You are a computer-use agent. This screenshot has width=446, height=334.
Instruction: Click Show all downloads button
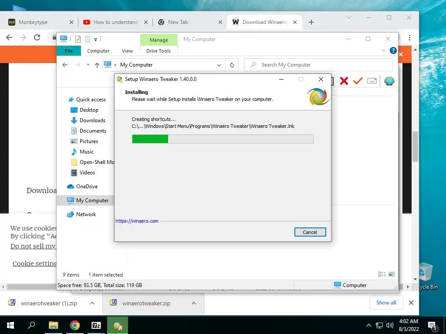[386, 303]
